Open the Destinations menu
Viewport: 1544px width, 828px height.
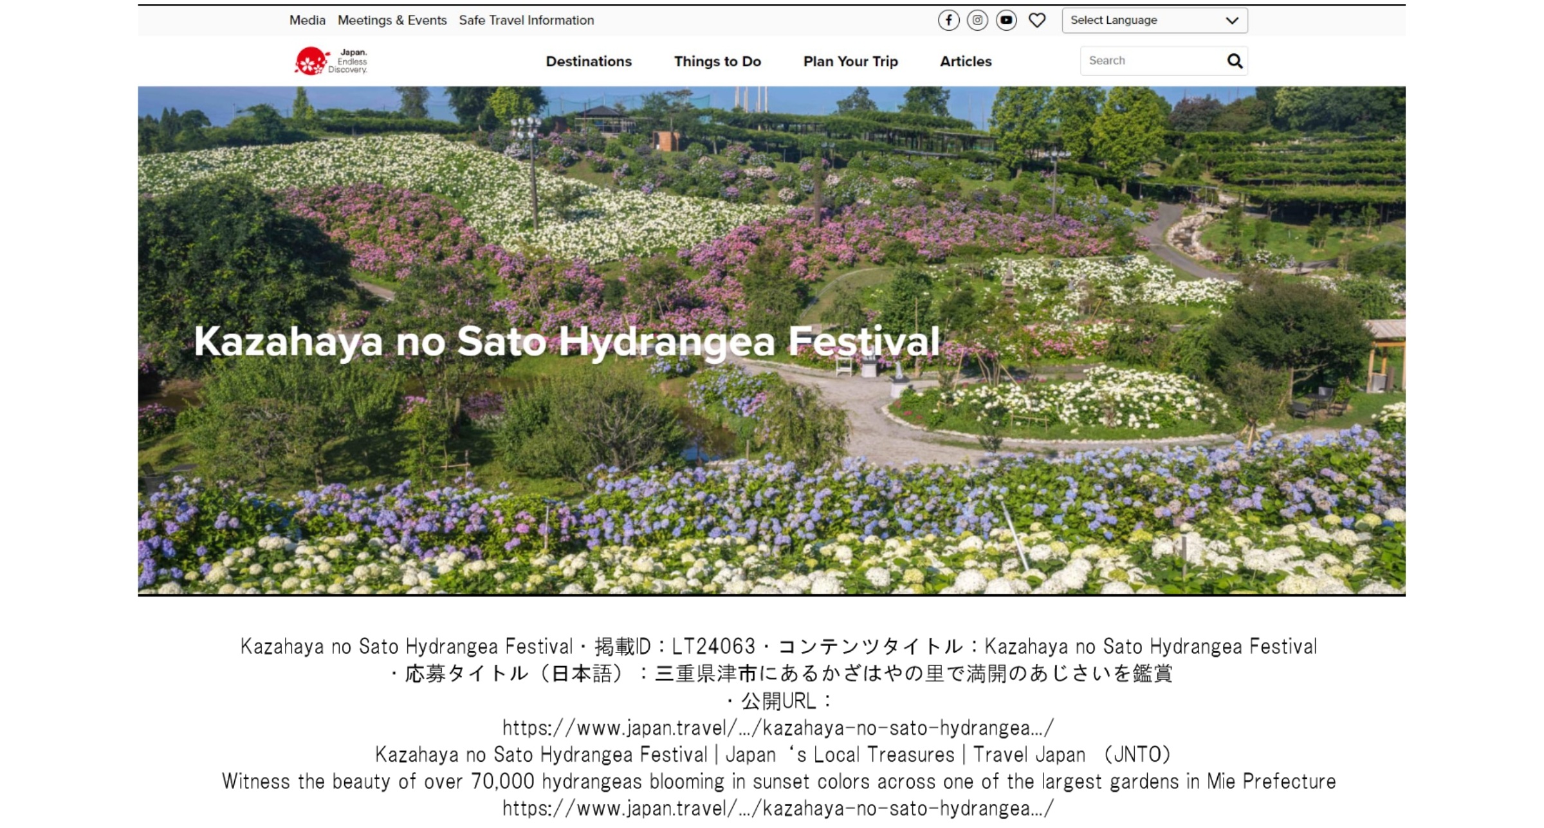tap(588, 61)
